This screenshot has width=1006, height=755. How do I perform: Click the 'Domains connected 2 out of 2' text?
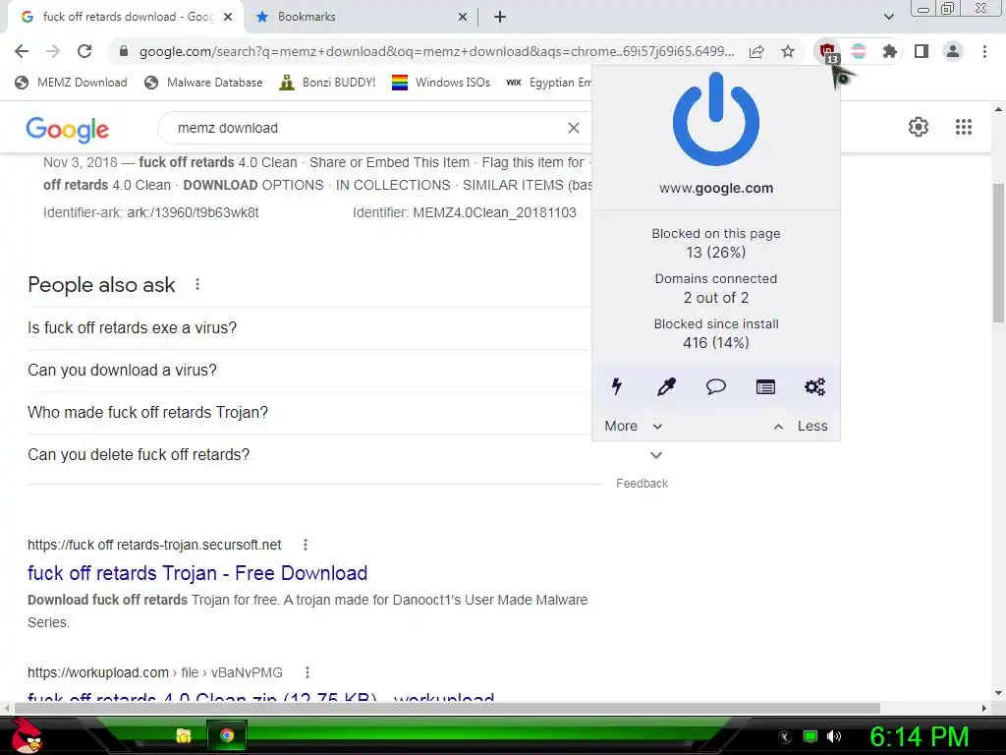[x=716, y=288]
